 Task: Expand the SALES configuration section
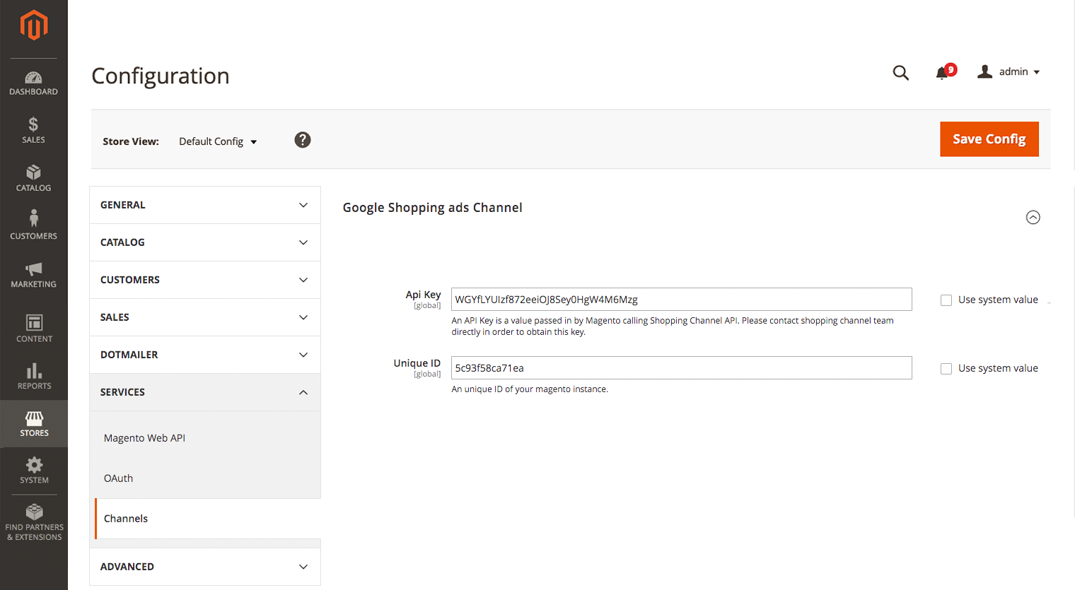205,317
